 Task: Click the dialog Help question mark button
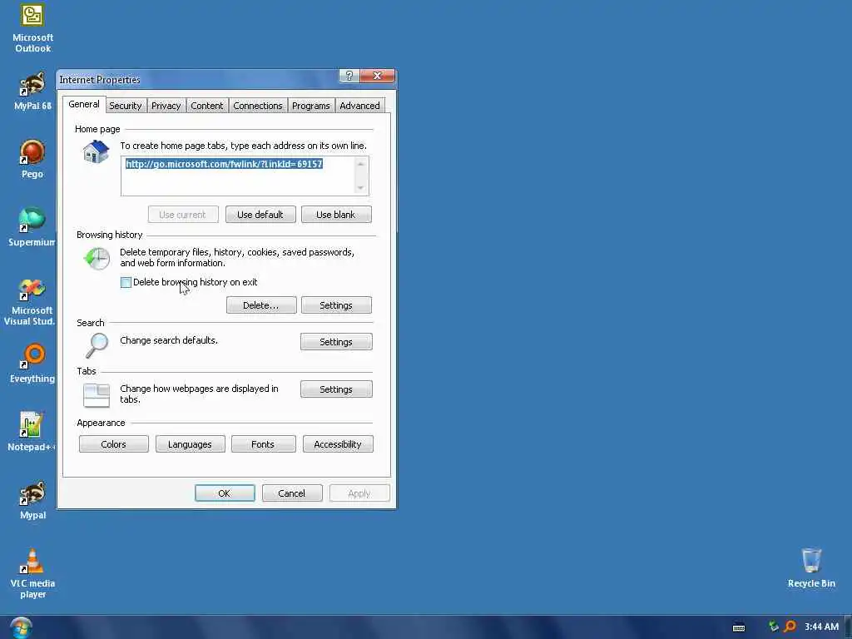click(x=349, y=76)
